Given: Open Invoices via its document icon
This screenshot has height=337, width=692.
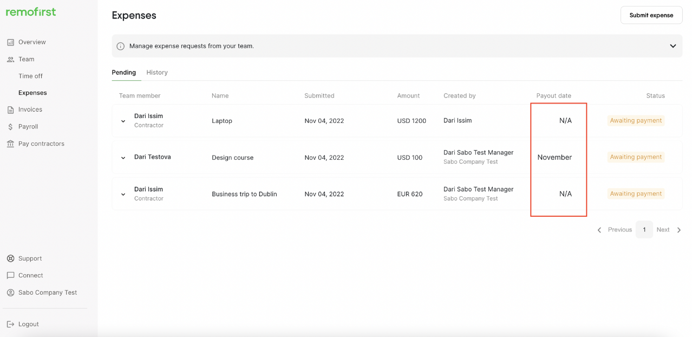Looking at the screenshot, I should click(10, 110).
